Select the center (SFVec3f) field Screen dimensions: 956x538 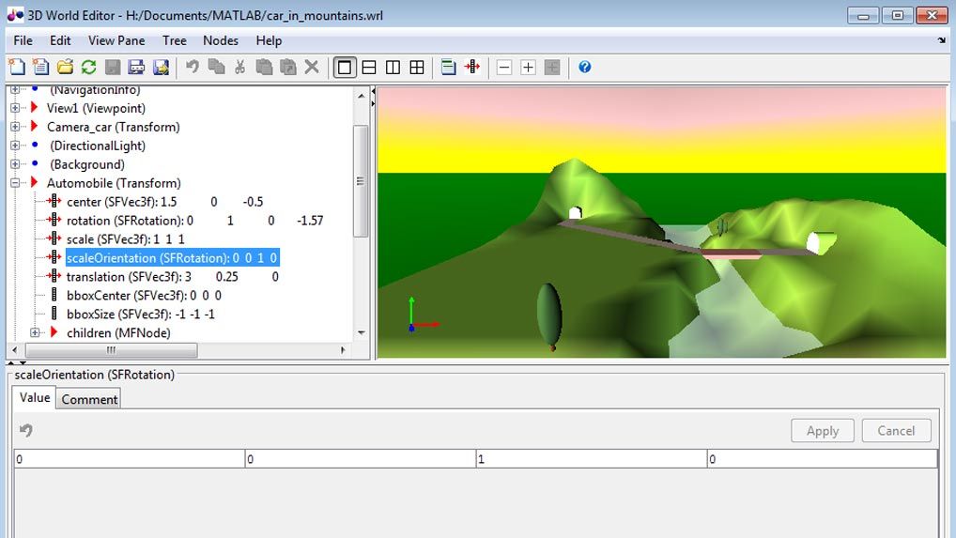(x=164, y=202)
